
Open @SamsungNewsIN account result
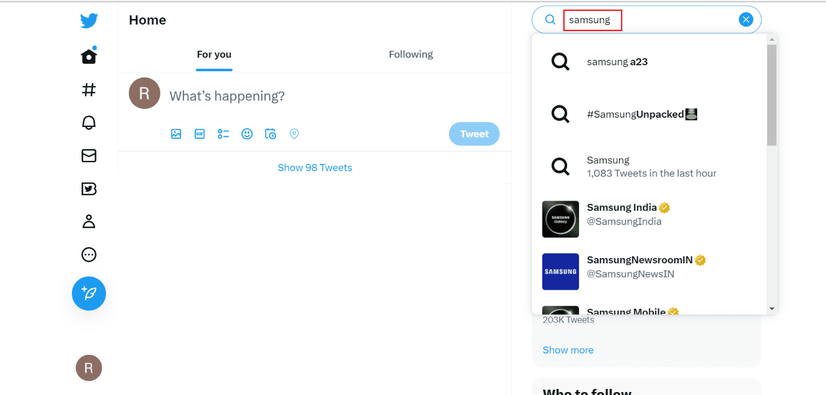tap(649, 272)
